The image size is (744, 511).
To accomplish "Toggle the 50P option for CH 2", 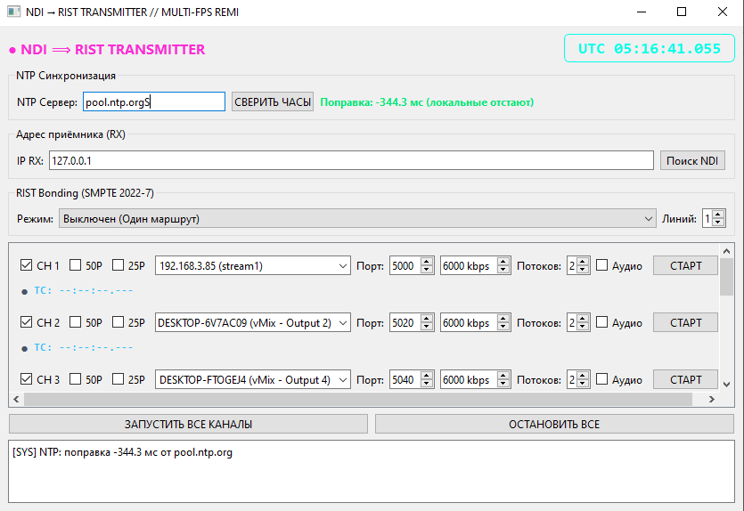I will click(x=75, y=322).
